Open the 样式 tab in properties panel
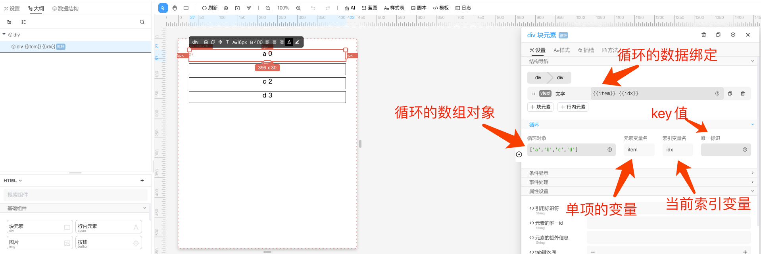Screen dimensions: 761x254 pyautogui.click(x=561, y=50)
